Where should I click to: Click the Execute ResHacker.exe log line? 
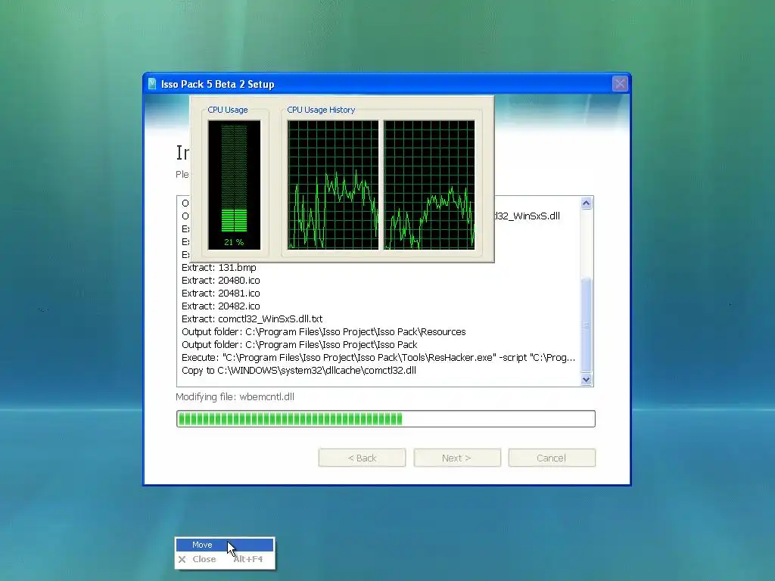(x=378, y=358)
